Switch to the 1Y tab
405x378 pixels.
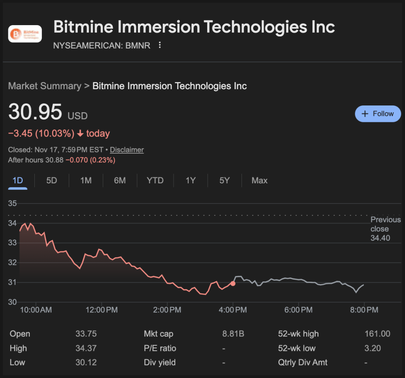coord(191,181)
